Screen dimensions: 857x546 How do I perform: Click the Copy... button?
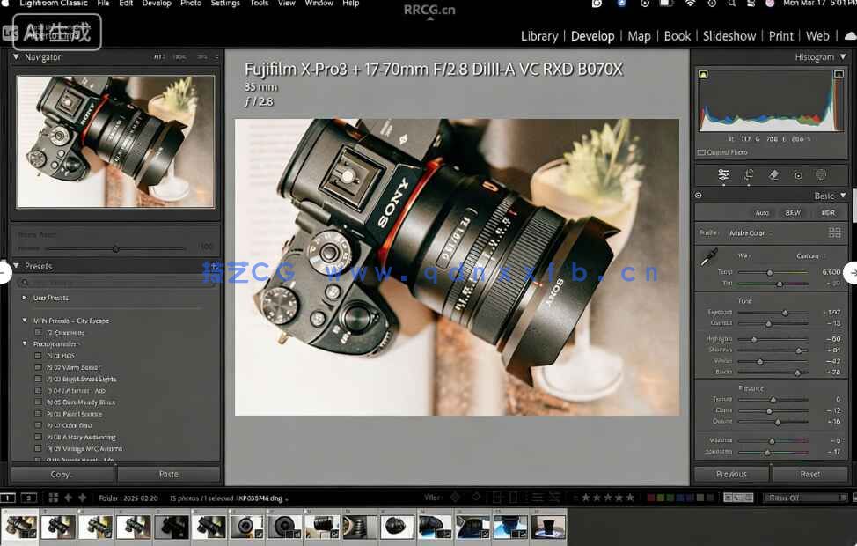tap(62, 474)
